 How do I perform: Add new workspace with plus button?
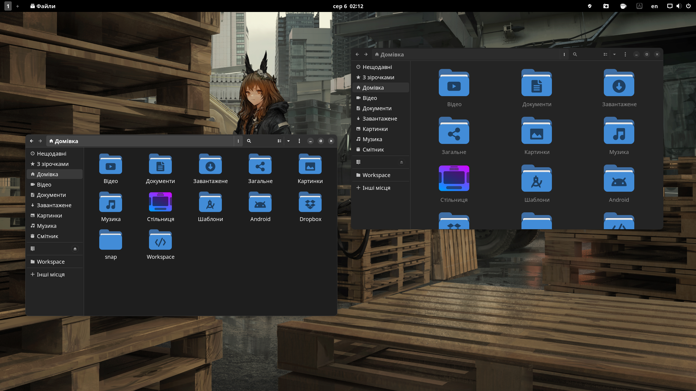click(x=18, y=6)
